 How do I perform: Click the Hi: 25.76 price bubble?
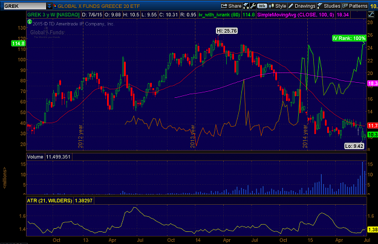pyautogui.click(x=227, y=31)
